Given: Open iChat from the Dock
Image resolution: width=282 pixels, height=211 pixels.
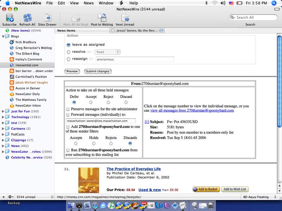Looking at the screenshot, I should (103, 206).
